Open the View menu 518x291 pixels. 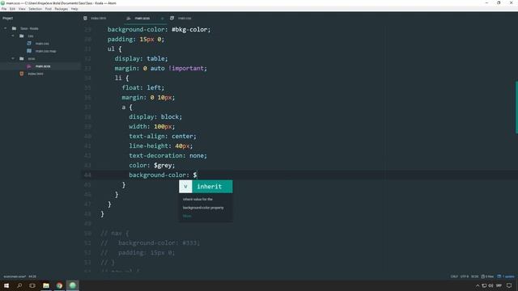coord(22,9)
